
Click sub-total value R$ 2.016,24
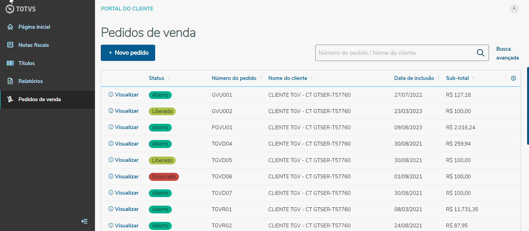click(461, 127)
